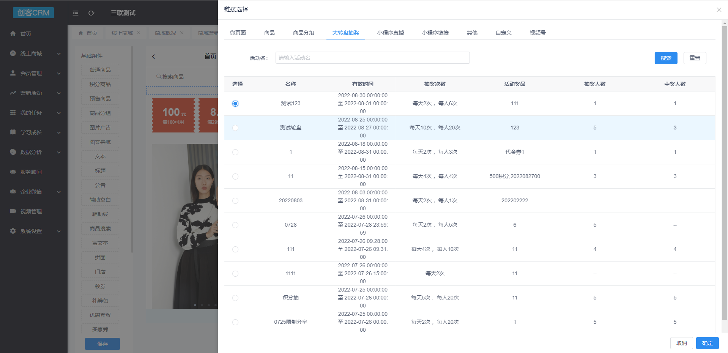The image size is (728, 353).
Task: Click the 搜索 search button
Action: (666, 58)
